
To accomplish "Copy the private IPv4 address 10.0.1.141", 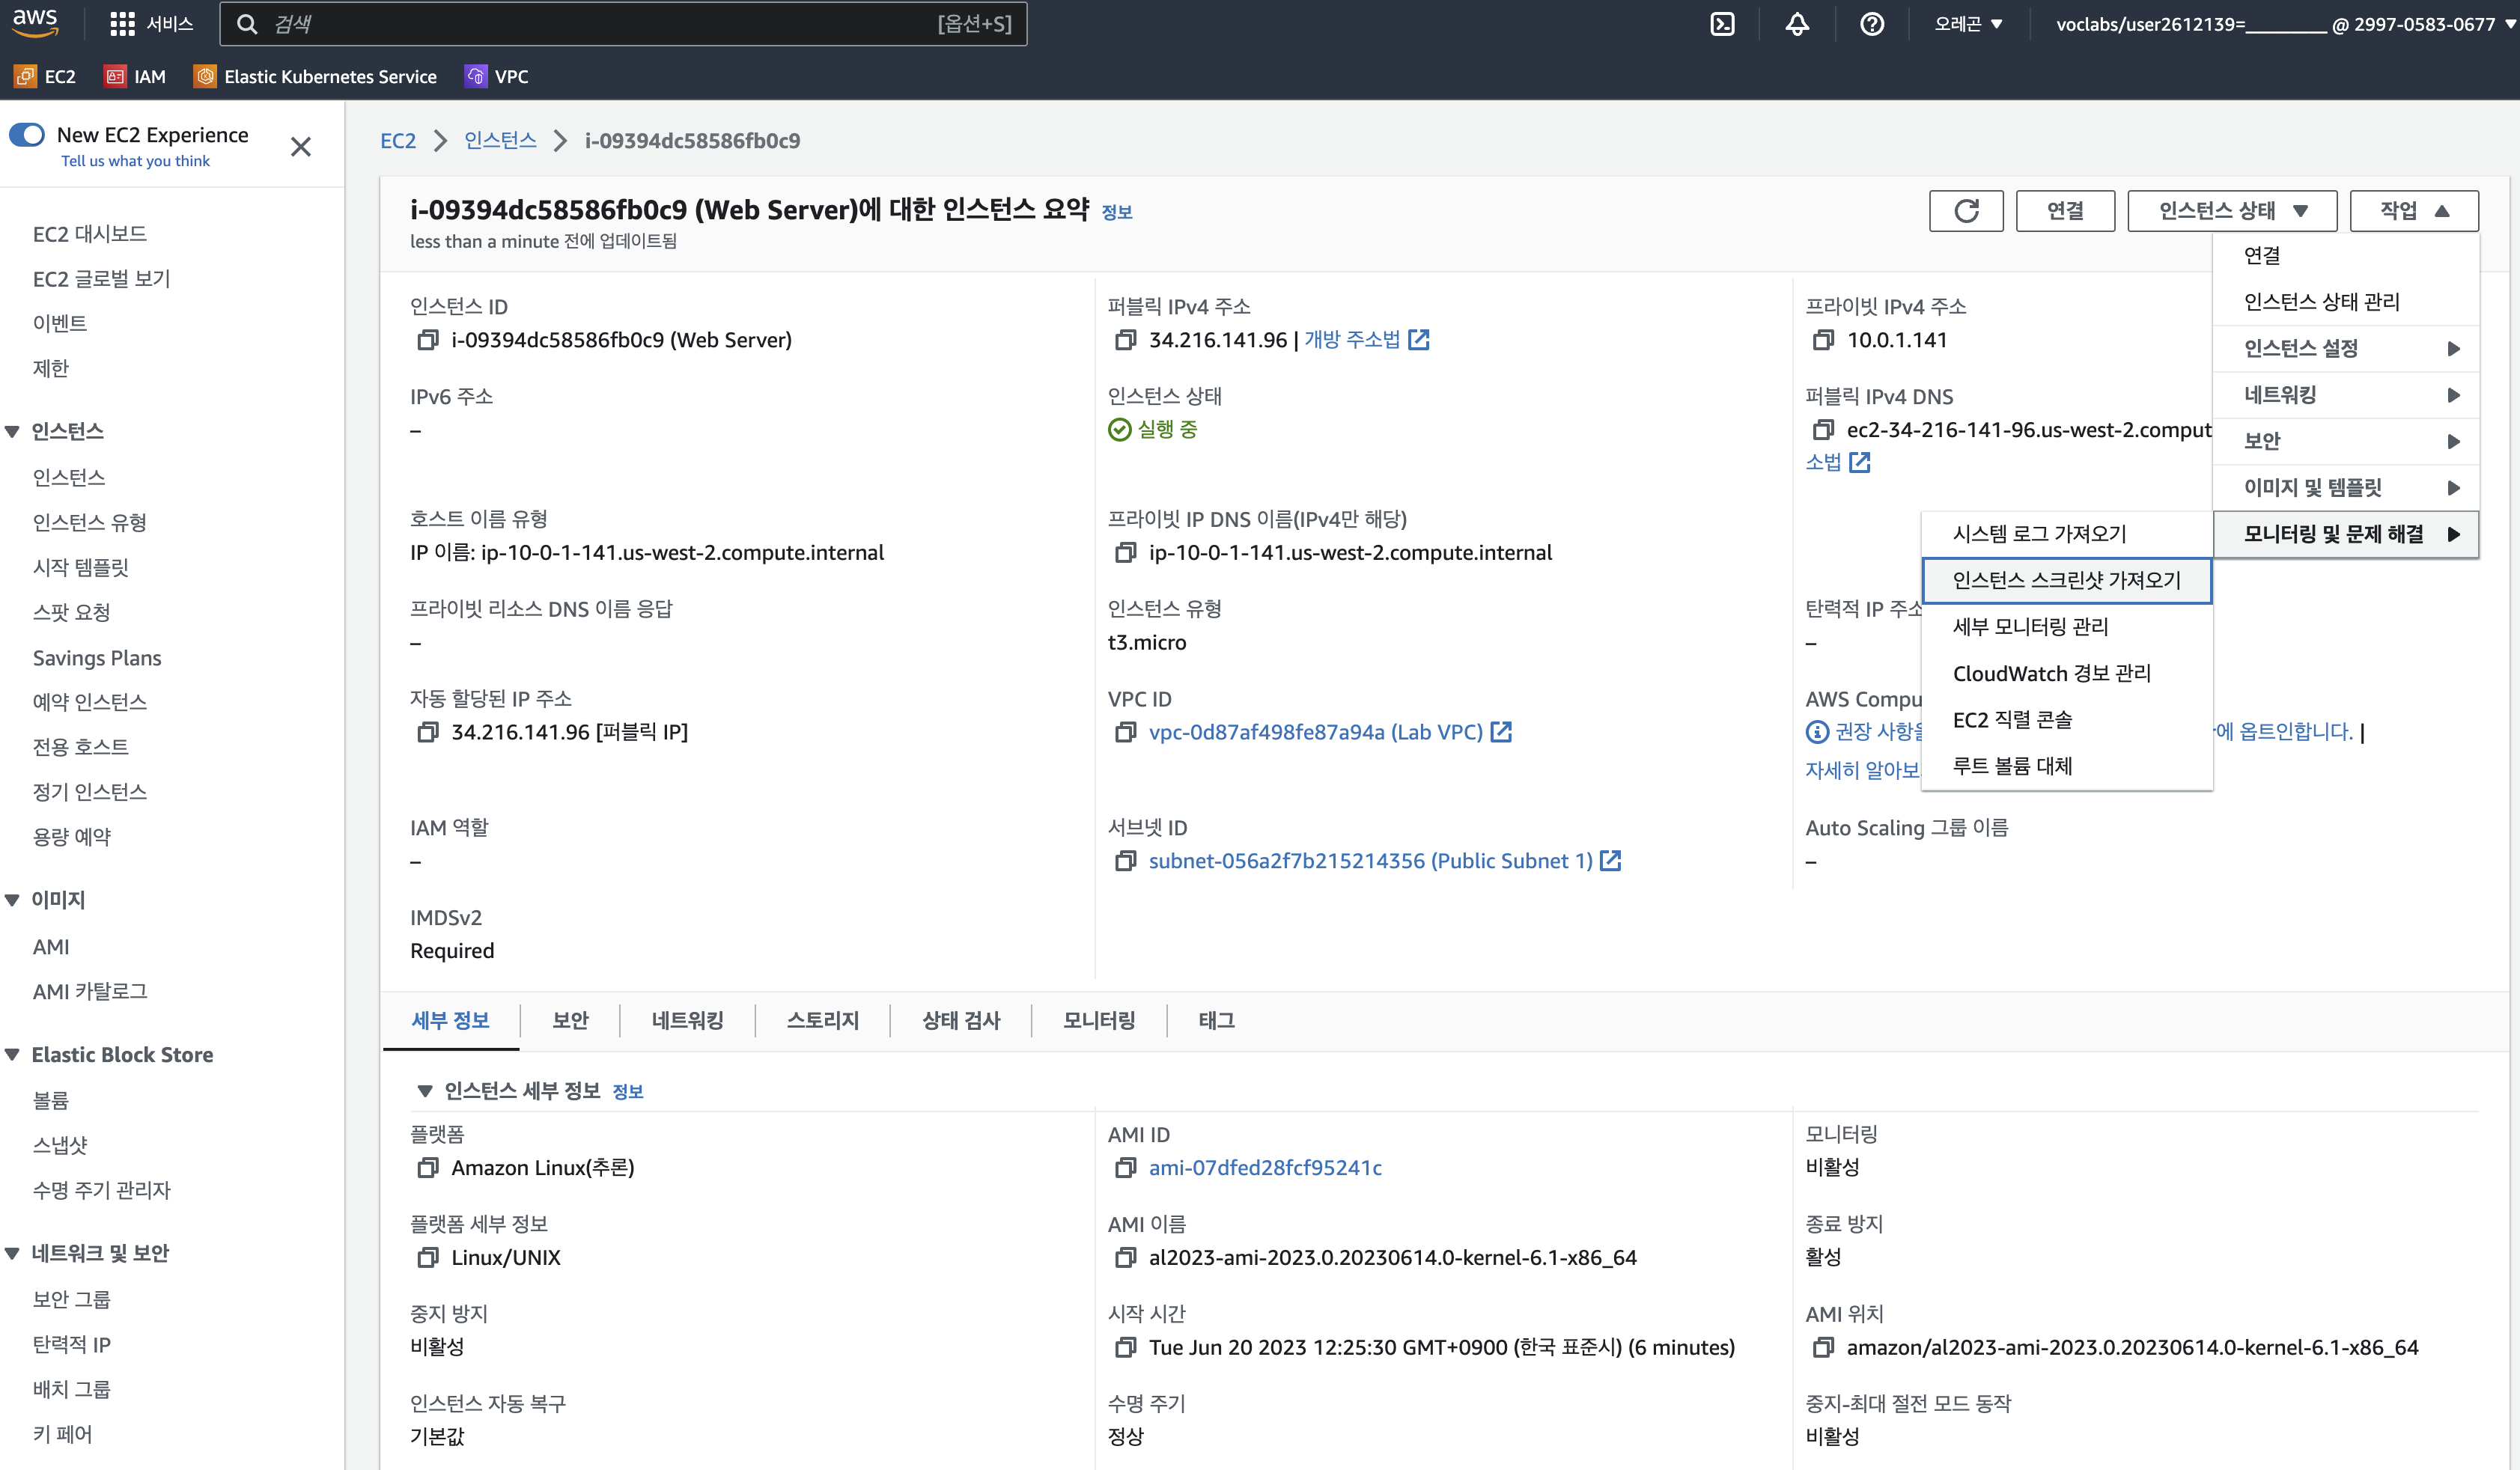I will tap(1823, 340).
